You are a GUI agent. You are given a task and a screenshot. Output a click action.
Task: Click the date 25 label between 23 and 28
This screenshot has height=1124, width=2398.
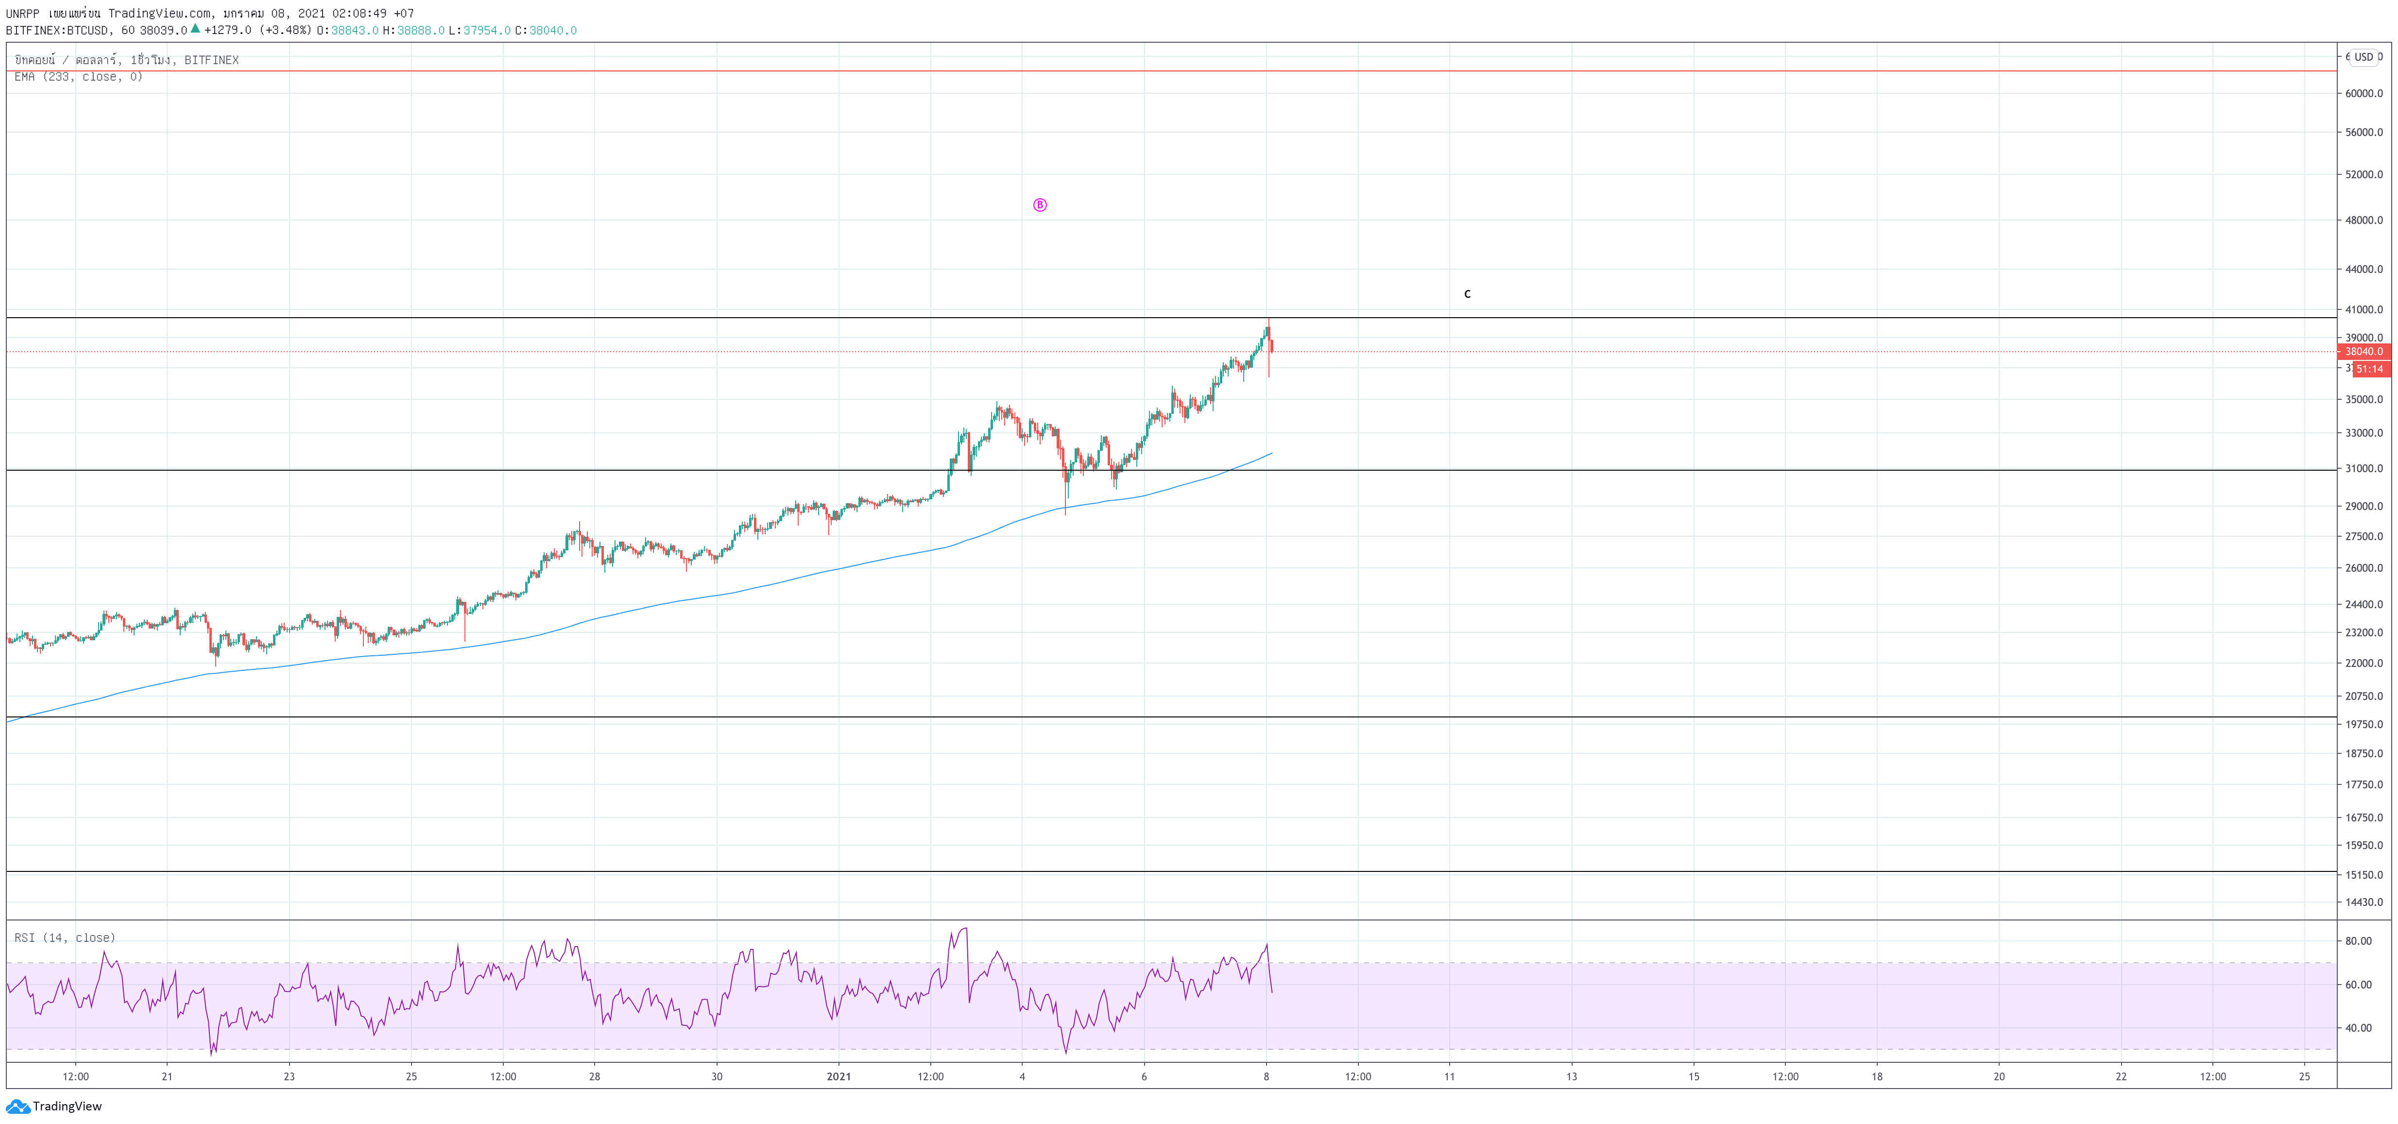pos(411,1076)
